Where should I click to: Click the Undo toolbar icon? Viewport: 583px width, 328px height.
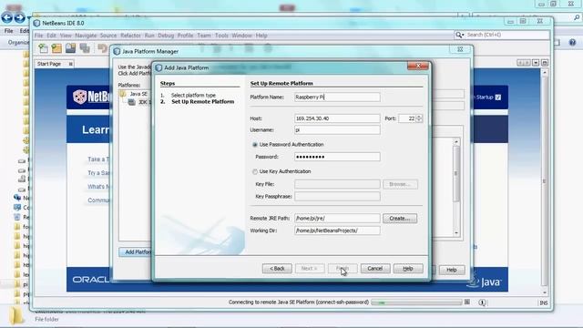(x=102, y=48)
